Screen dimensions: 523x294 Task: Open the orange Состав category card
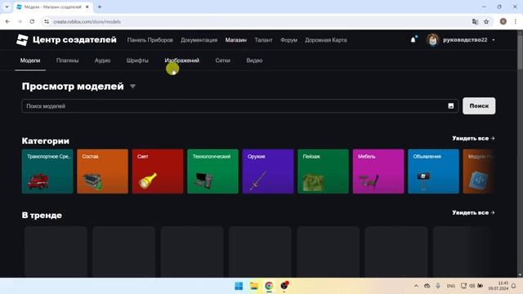[102, 171]
